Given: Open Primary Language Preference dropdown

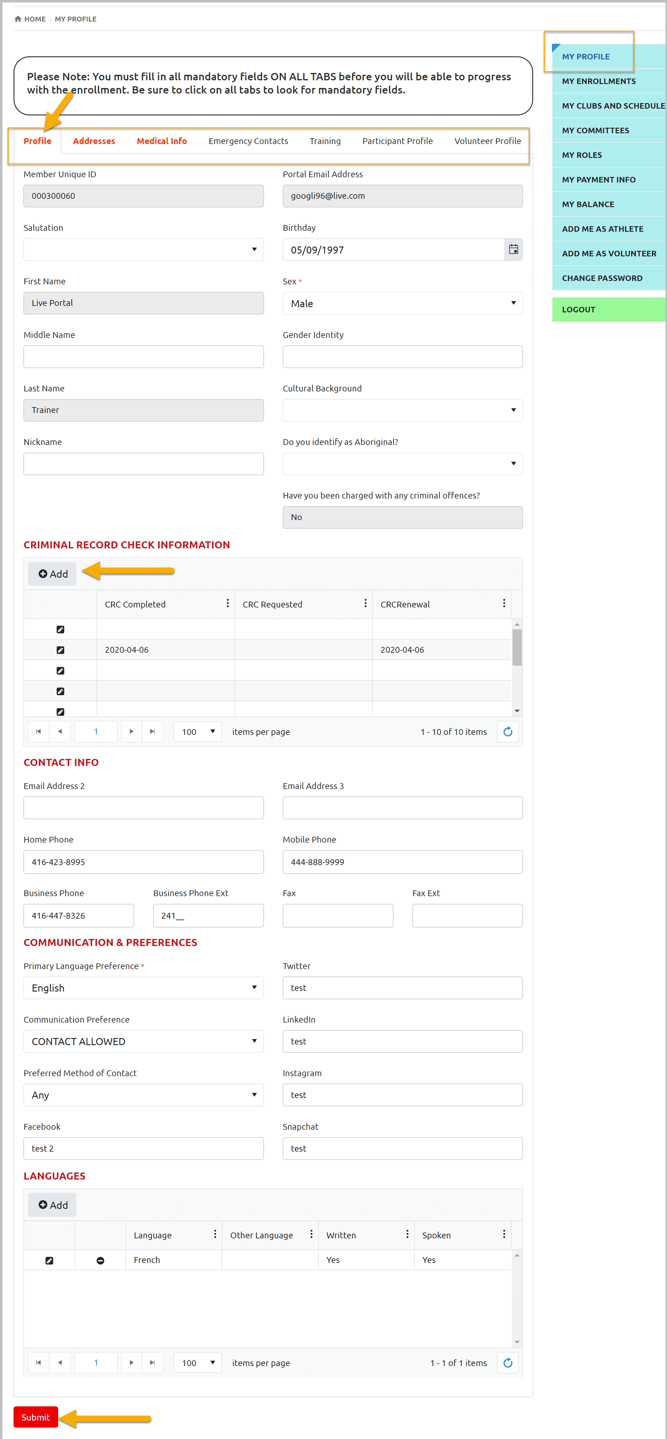Looking at the screenshot, I should (x=144, y=988).
